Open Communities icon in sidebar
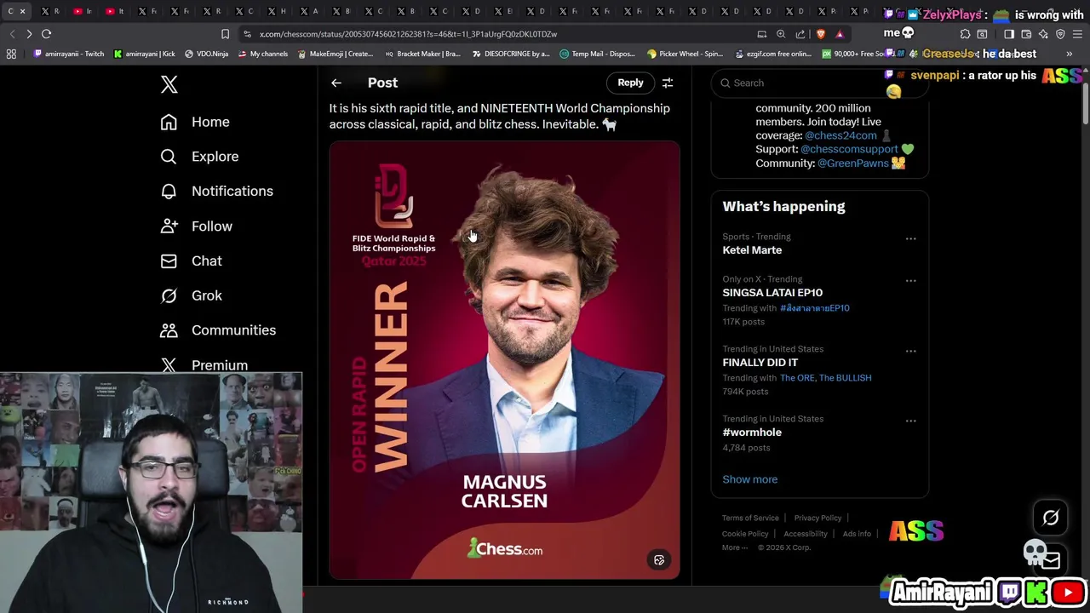The width and height of the screenshot is (1090, 613). [169, 330]
